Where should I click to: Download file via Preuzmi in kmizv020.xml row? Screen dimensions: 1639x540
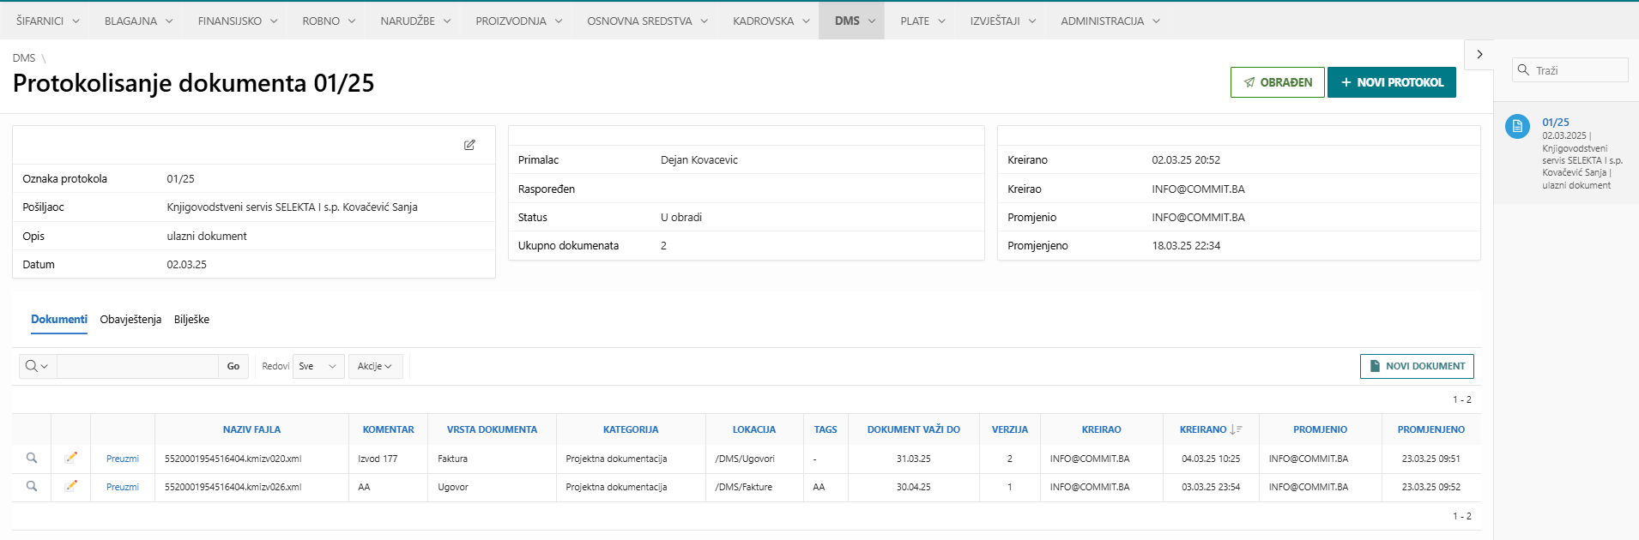(123, 459)
